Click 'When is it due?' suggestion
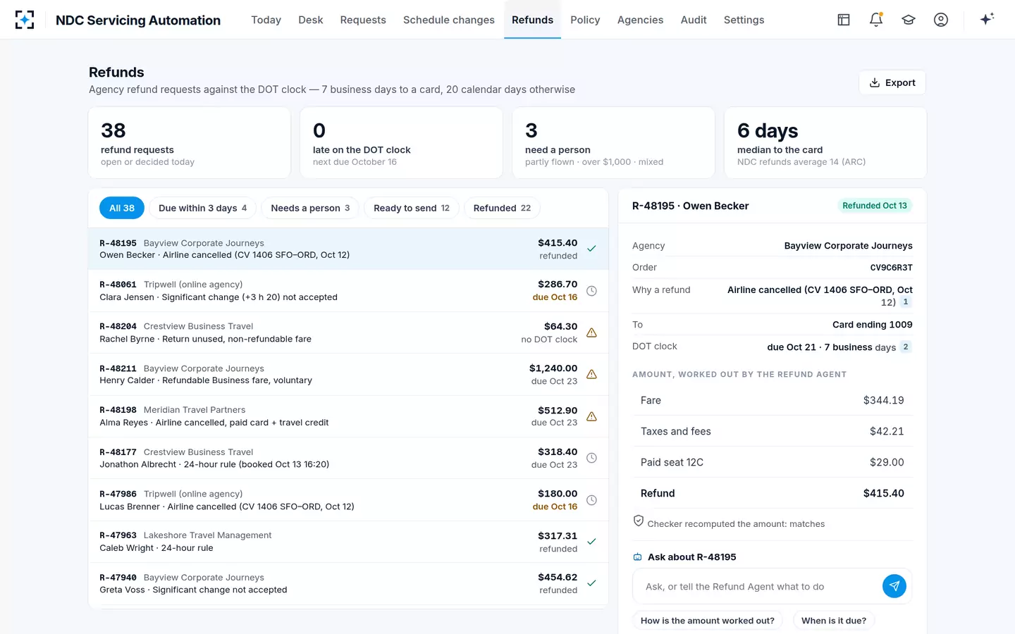 coord(834,621)
